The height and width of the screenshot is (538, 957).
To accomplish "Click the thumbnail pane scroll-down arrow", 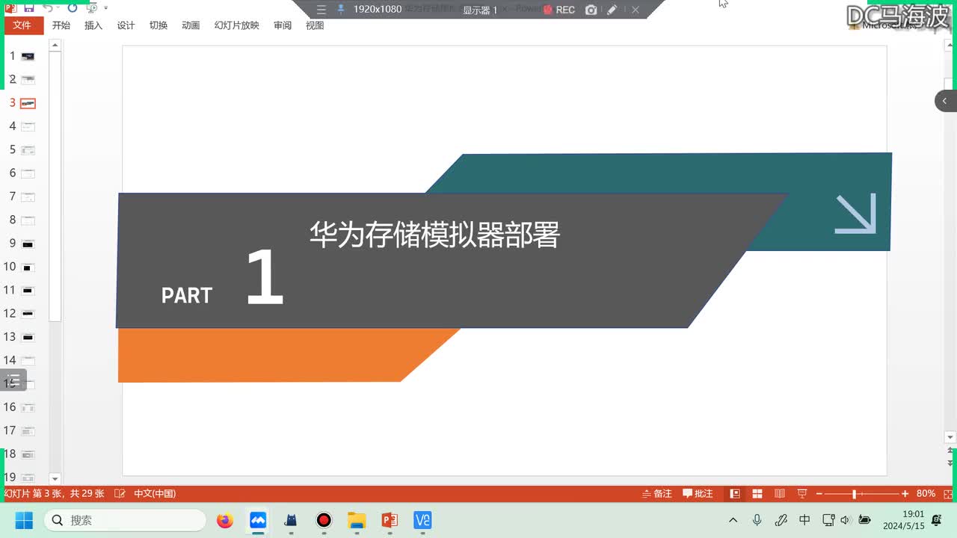I will click(x=55, y=478).
